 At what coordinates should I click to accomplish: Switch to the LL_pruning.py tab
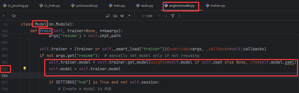click(16, 5)
